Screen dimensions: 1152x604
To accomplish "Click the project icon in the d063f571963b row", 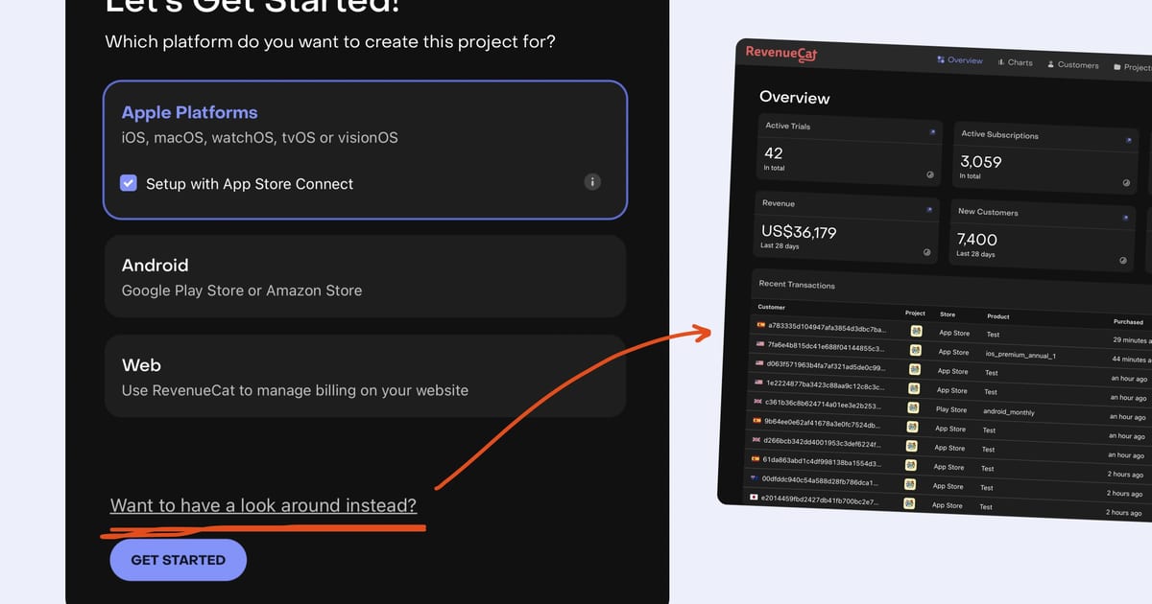I will (x=915, y=369).
